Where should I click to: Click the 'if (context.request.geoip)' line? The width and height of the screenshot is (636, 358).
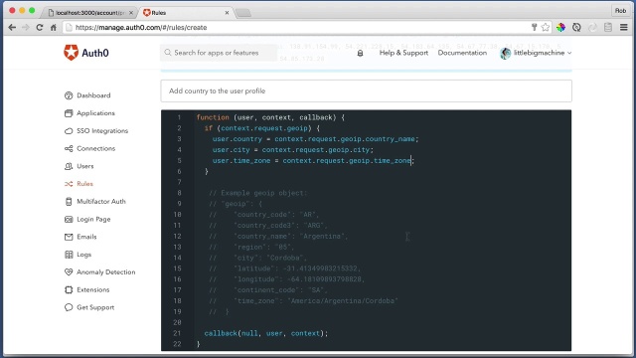pos(262,128)
